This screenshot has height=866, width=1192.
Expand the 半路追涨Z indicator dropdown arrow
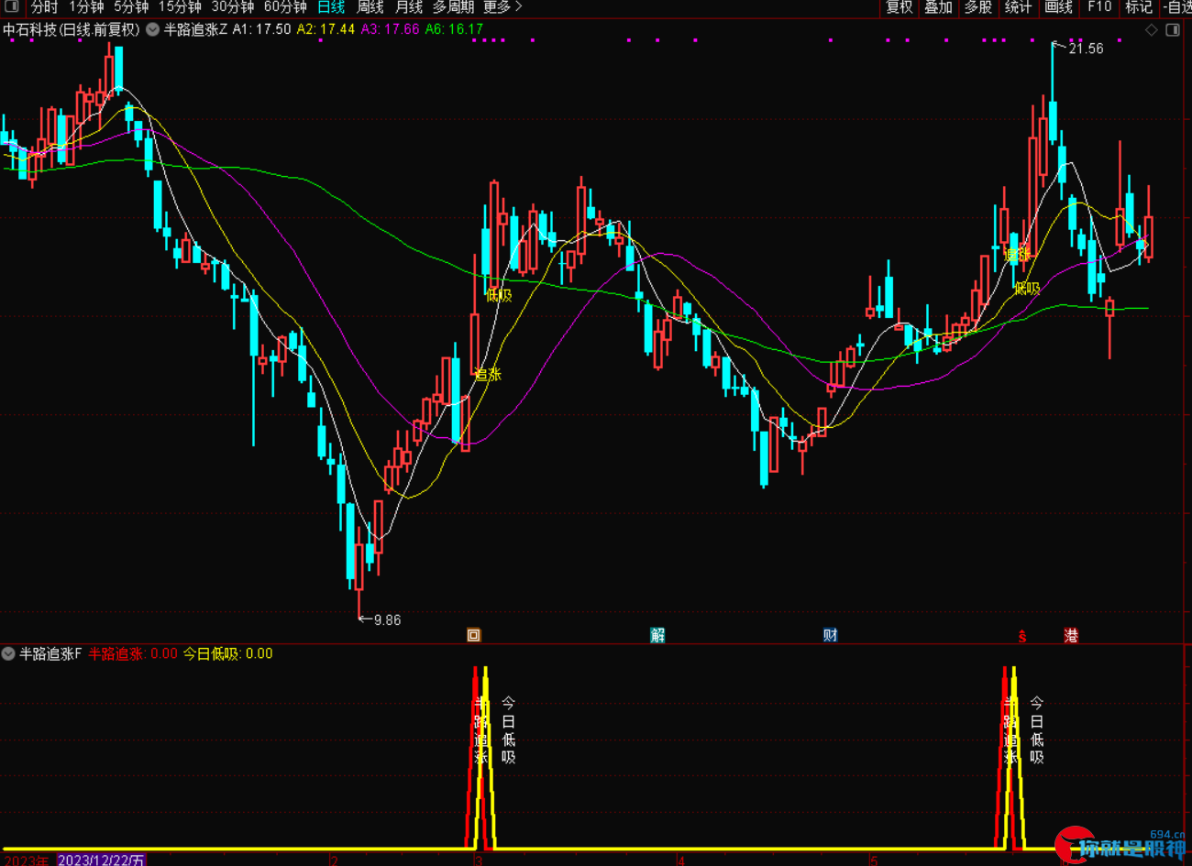[x=153, y=29]
